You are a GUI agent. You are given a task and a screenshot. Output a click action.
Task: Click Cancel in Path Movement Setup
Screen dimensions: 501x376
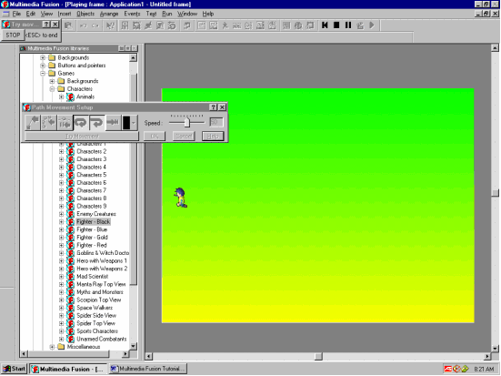(x=184, y=137)
